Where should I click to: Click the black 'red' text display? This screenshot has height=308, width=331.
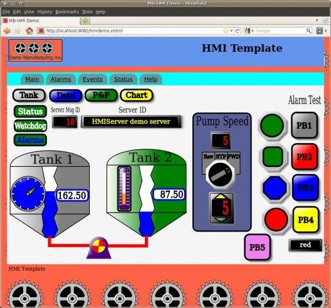[305, 245]
